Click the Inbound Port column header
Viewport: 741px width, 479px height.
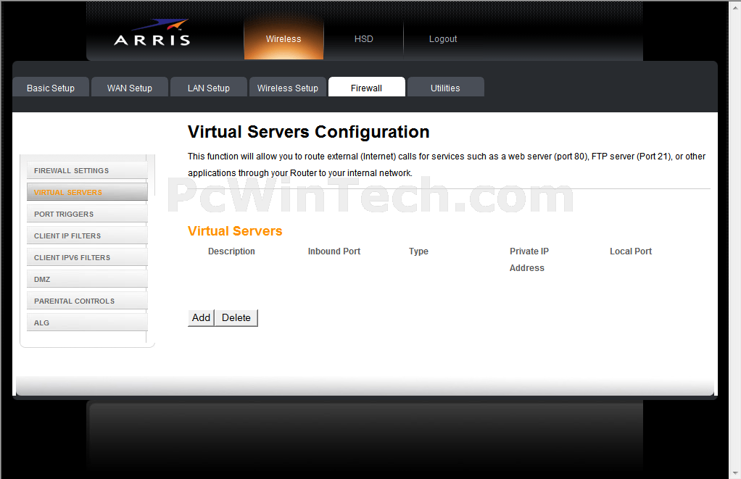point(334,251)
